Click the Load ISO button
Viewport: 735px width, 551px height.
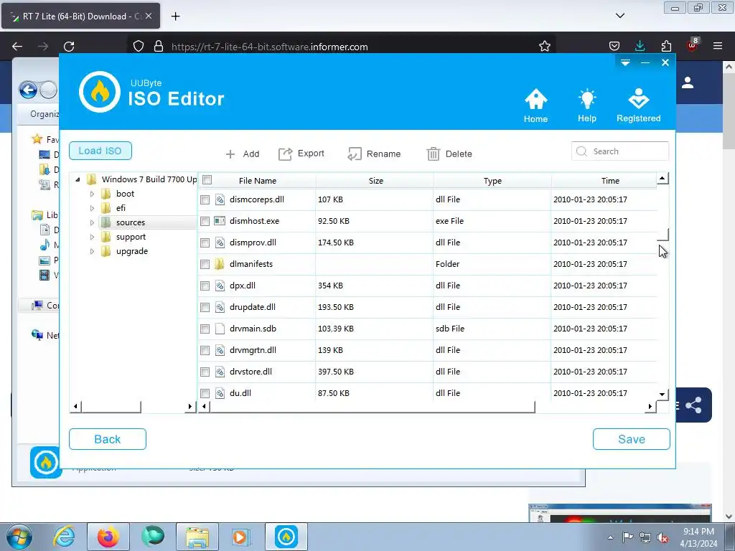(100, 151)
